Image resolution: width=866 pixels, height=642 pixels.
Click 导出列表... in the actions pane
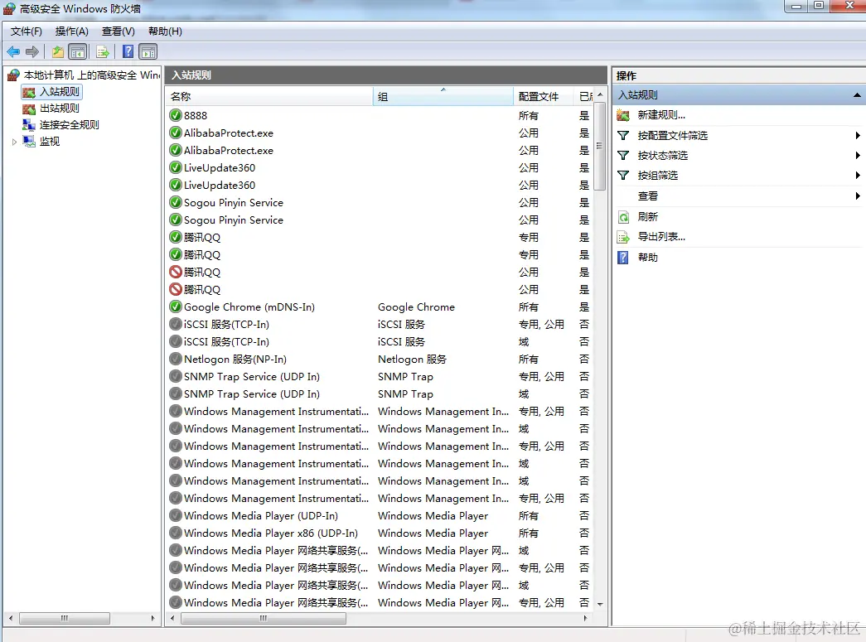click(661, 237)
